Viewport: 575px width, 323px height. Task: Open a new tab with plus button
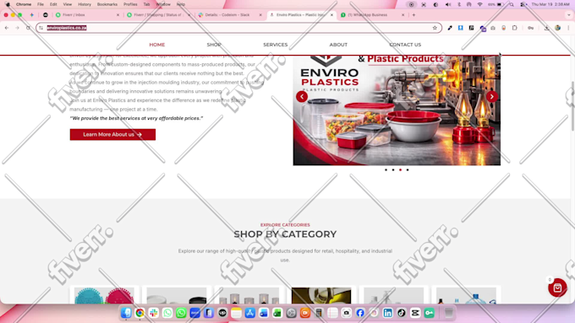pos(413,15)
